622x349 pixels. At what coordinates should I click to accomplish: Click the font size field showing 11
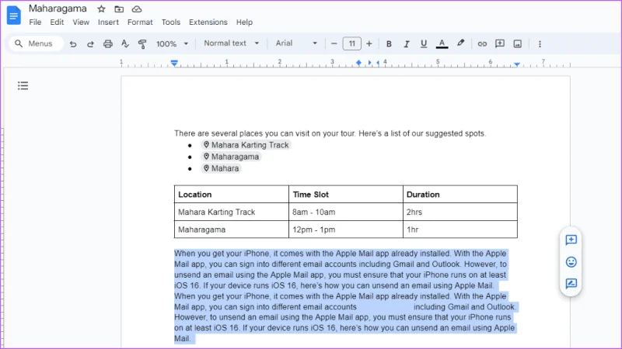coord(352,43)
